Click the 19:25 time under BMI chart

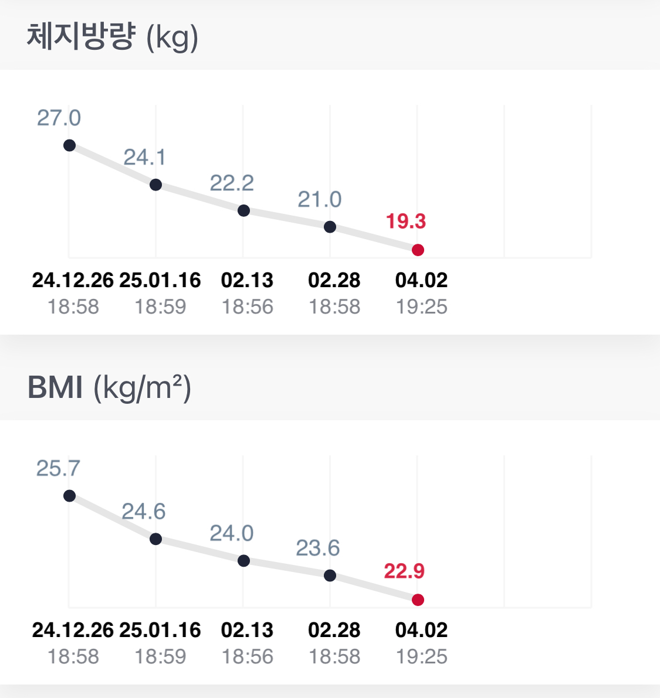pos(422,656)
